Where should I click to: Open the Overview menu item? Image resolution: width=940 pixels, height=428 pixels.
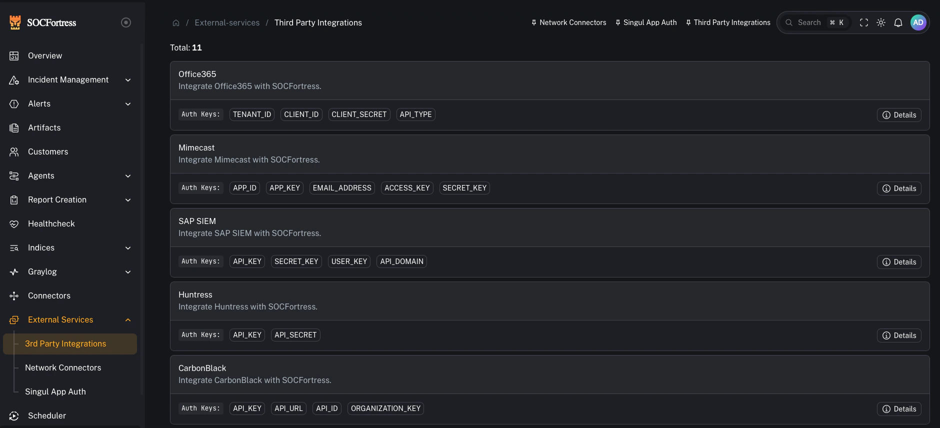click(x=70, y=56)
